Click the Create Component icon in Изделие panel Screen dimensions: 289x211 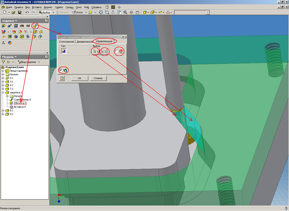tap(10, 26)
